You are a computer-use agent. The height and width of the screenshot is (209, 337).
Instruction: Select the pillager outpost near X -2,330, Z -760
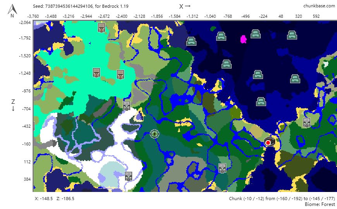coord(127,106)
